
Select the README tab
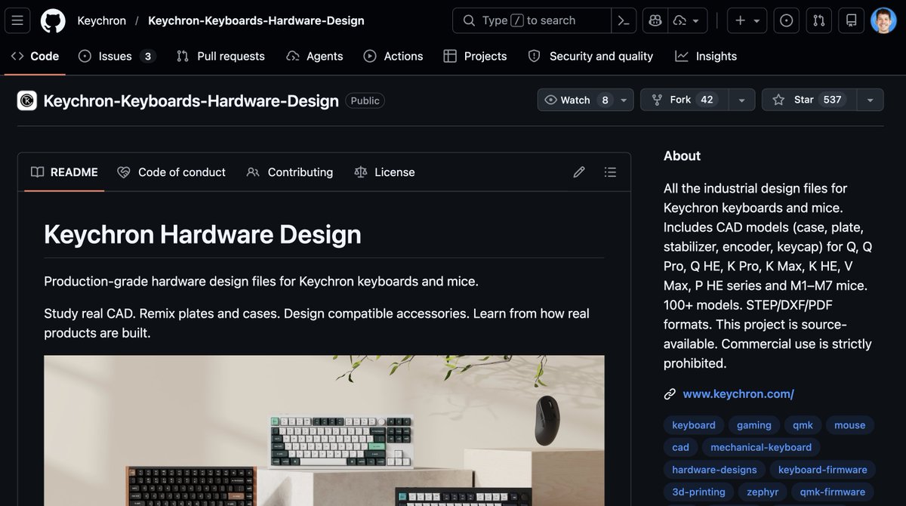pyautogui.click(x=64, y=172)
